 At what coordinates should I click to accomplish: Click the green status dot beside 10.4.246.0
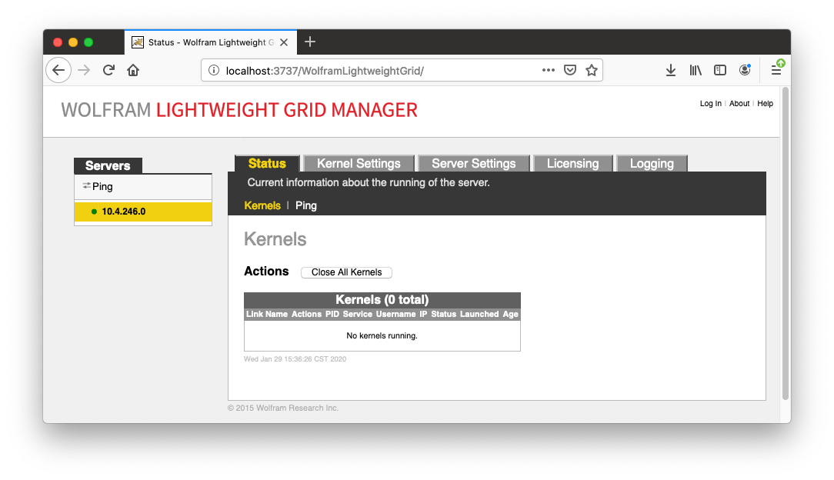93,211
